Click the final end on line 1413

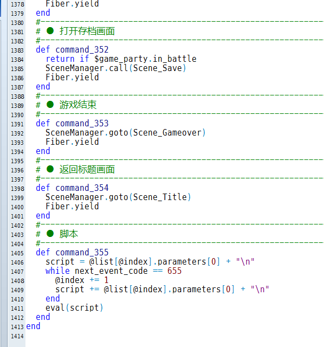(x=33, y=326)
